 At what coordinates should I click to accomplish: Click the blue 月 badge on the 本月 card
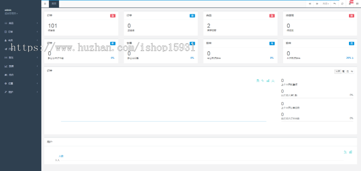point(351,43)
